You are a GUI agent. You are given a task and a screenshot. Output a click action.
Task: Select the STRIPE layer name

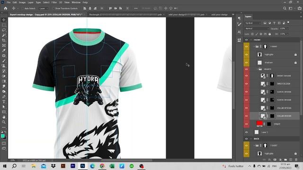[277, 124]
